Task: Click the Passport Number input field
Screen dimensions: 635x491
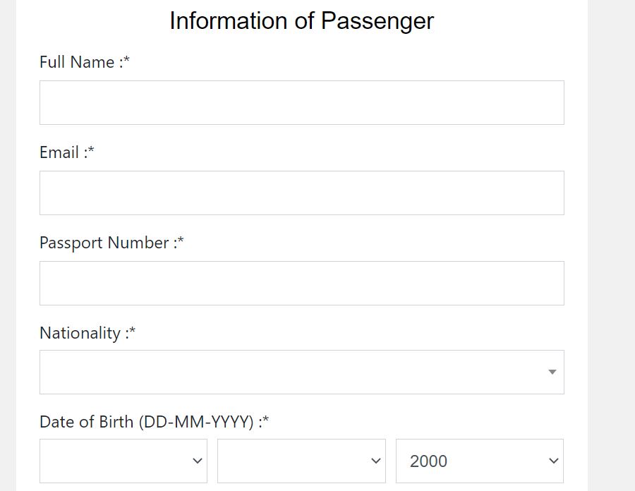Action: pyautogui.click(x=302, y=282)
